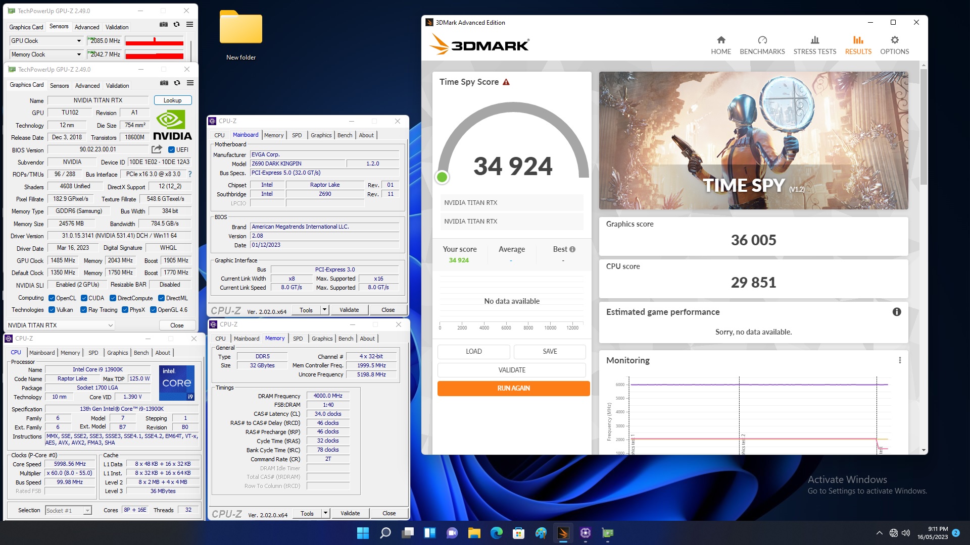Show hidden tray icons chevron
Image resolution: width=970 pixels, height=545 pixels.
pyautogui.click(x=880, y=533)
